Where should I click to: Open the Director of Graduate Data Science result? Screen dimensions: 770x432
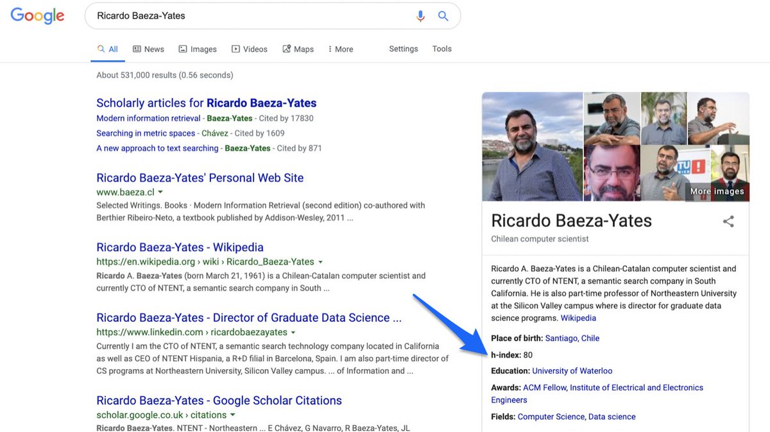pyautogui.click(x=249, y=317)
